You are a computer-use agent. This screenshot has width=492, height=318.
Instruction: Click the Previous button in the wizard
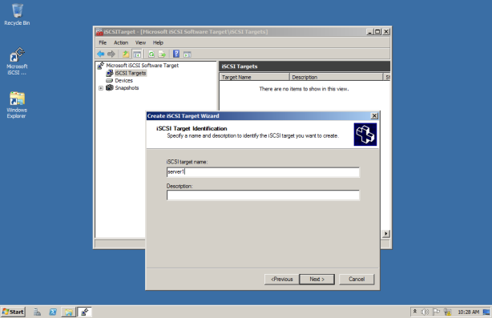click(282, 279)
